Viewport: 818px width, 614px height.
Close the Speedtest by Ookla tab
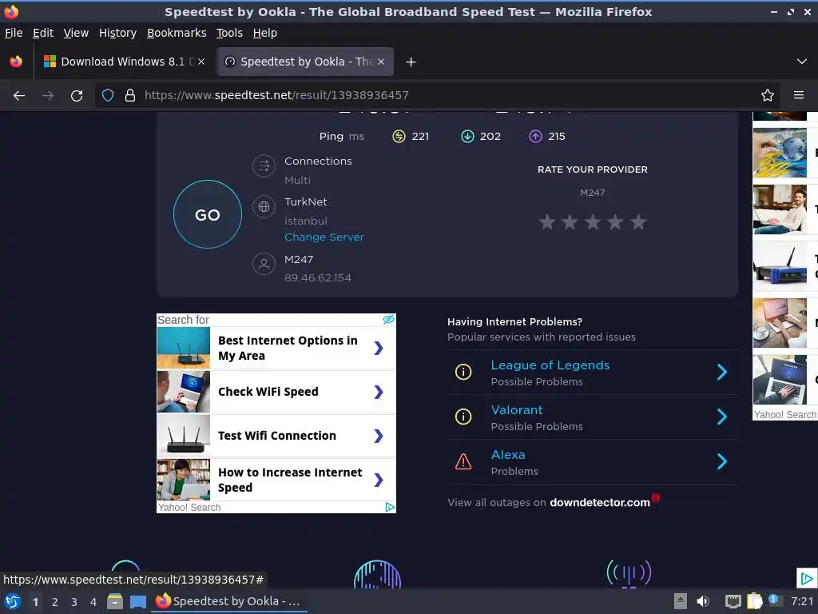coord(381,62)
